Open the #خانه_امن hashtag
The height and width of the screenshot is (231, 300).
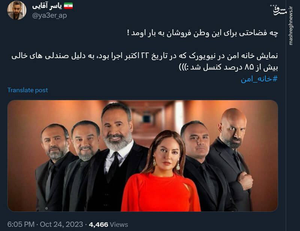tap(259, 79)
